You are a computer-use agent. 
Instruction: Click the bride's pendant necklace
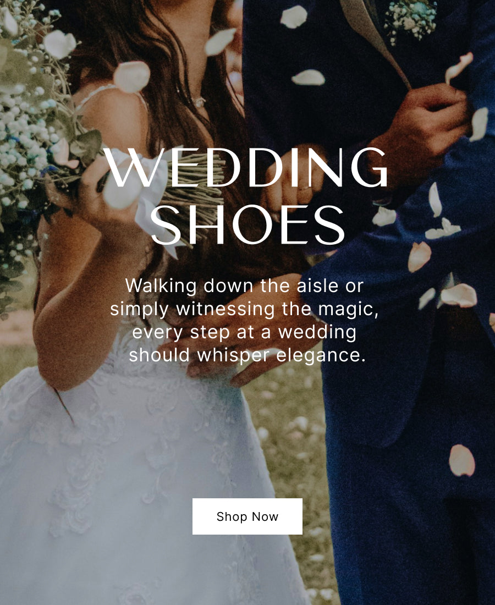pos(199,102)
